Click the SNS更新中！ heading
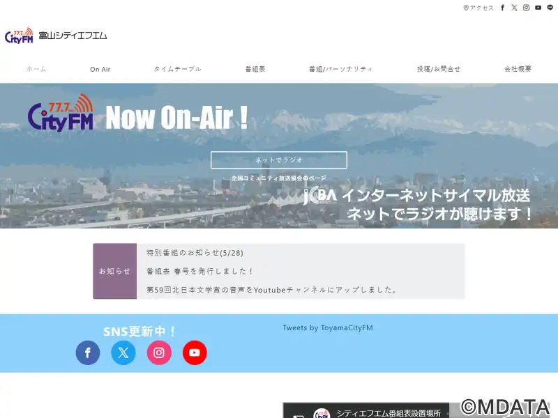558x418 pixels. tap(140, 332)
